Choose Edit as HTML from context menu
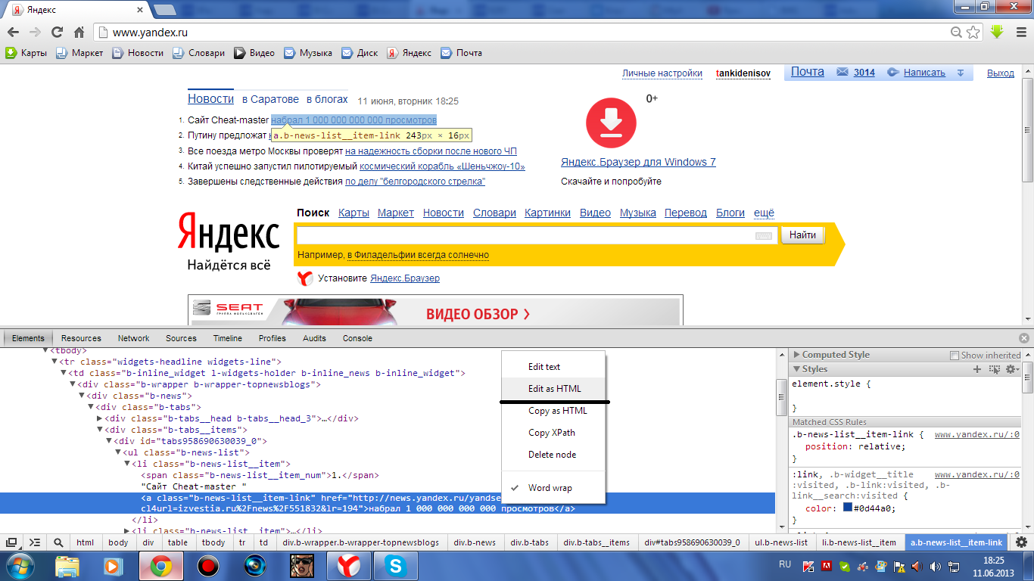 pos(554,389)
